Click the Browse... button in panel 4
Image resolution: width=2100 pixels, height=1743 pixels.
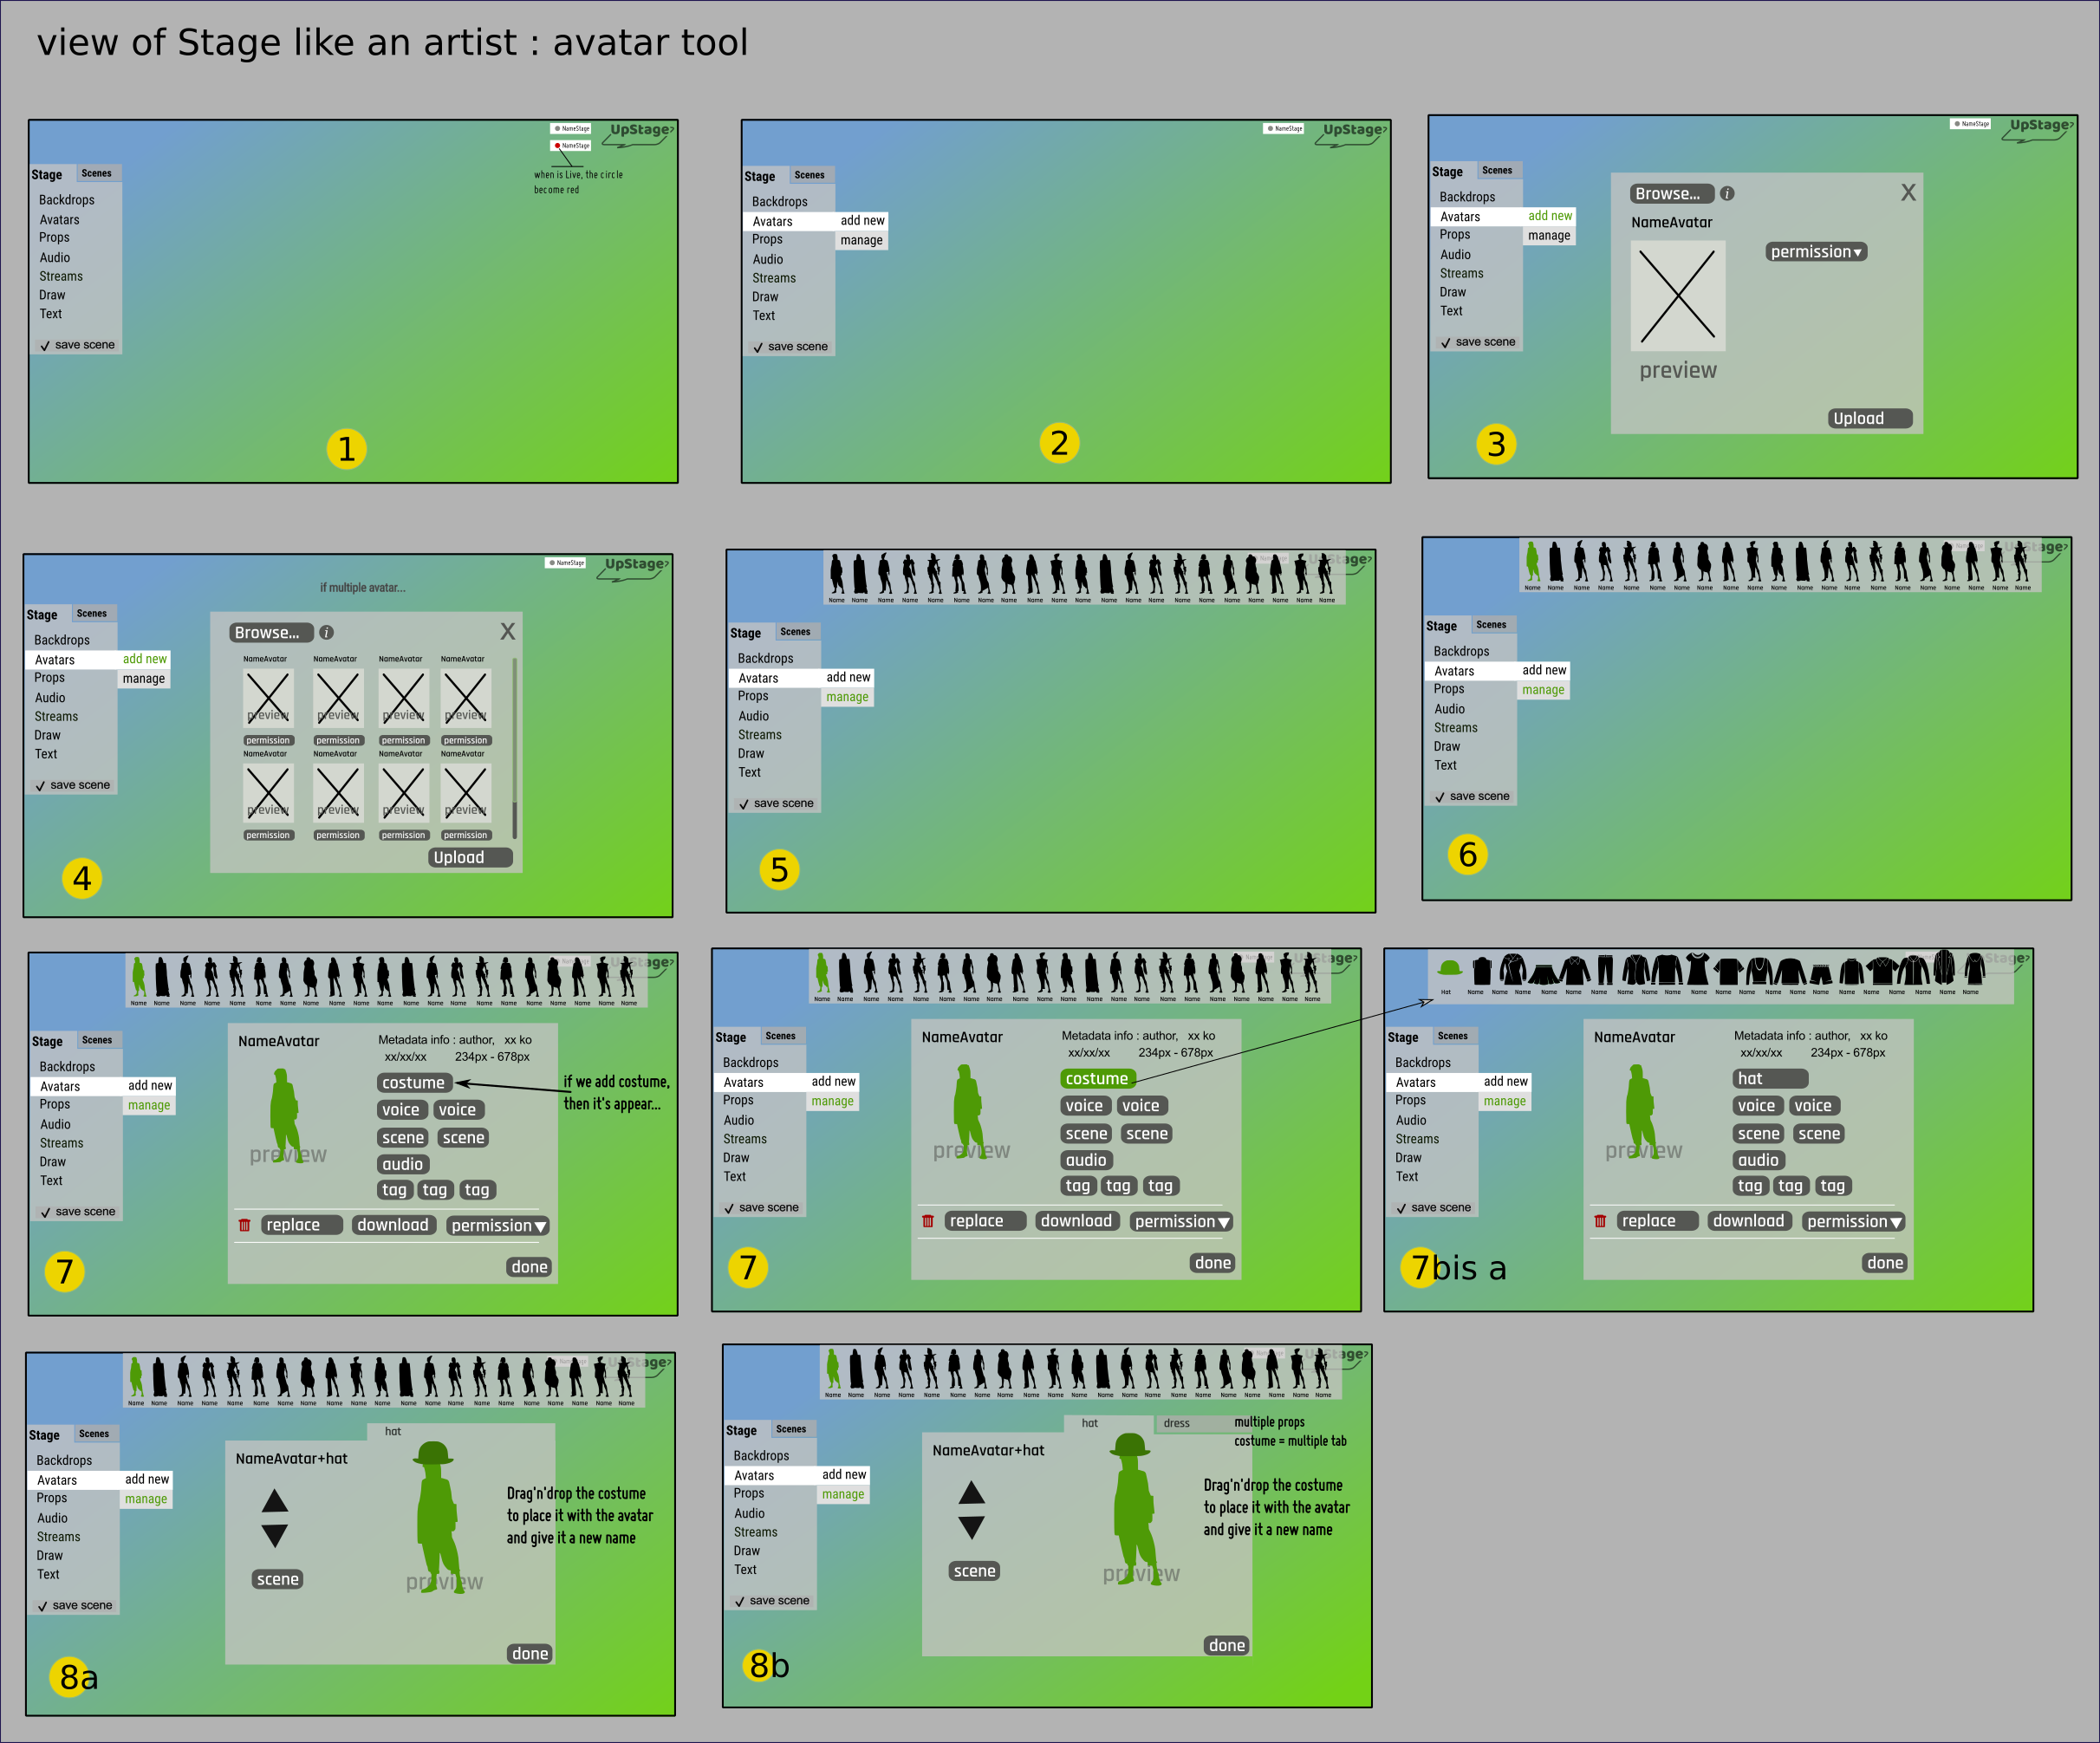coord(272,633)
